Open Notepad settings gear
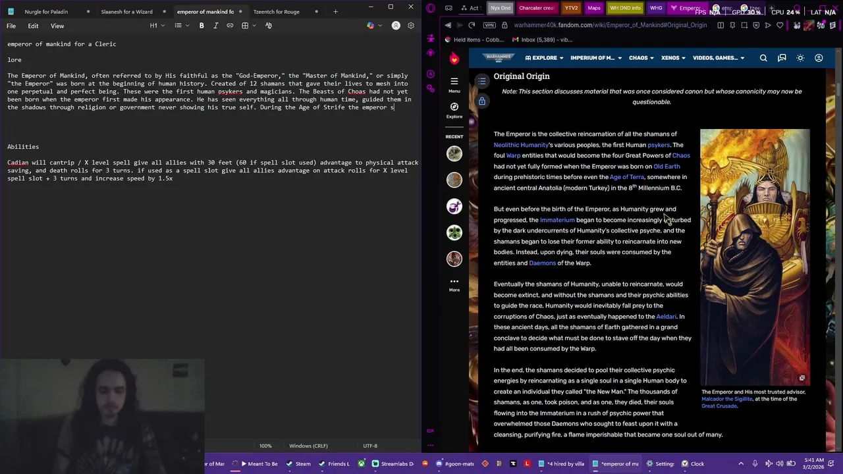843x474 pixels. [411, 26]
